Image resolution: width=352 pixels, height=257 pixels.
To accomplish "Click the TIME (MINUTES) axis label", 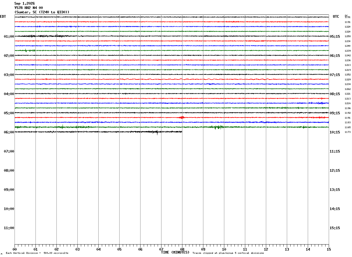I will (175, 252).
